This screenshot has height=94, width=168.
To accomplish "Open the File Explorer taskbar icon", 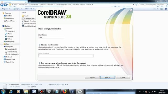I will click(26, 92).
